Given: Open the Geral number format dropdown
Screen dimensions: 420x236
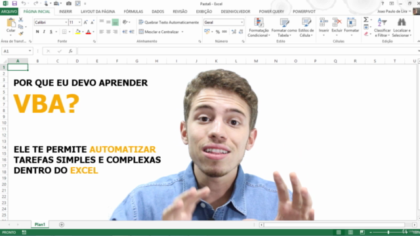Looking at the screenshot, I should pos(242,22).
